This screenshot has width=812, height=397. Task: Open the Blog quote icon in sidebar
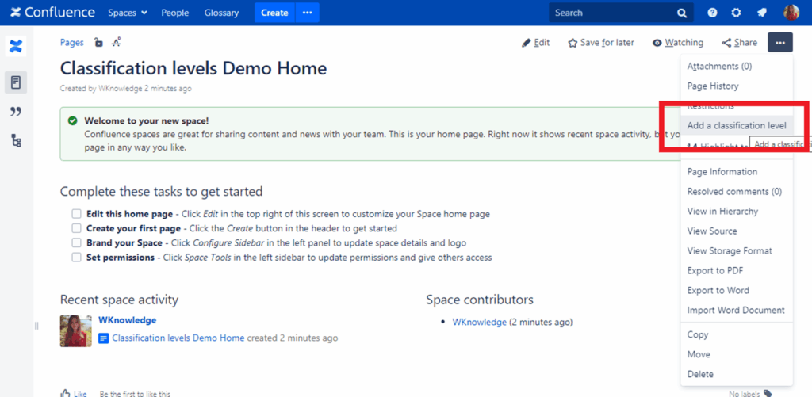pyautogui.click(x=16, y=112)
